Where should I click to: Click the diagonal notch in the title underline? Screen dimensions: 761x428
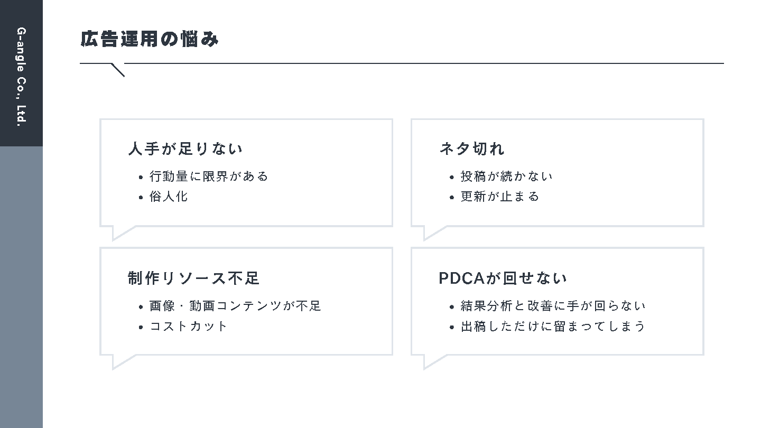point(118,70)
